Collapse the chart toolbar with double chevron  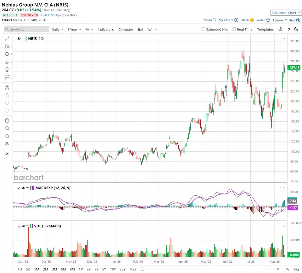tap(289, 29)
